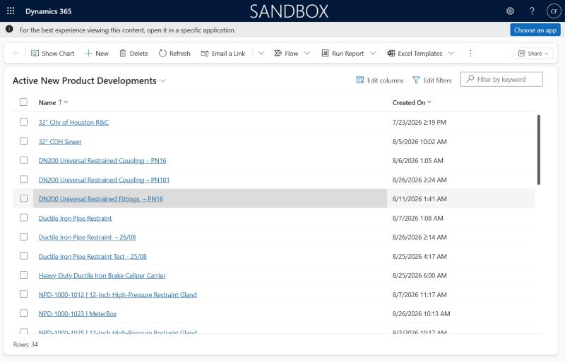Check the NPD-1000-1023 MeterBox row checkbox
The width and height of the screenshot is (565, 362).
coord(23,313)
